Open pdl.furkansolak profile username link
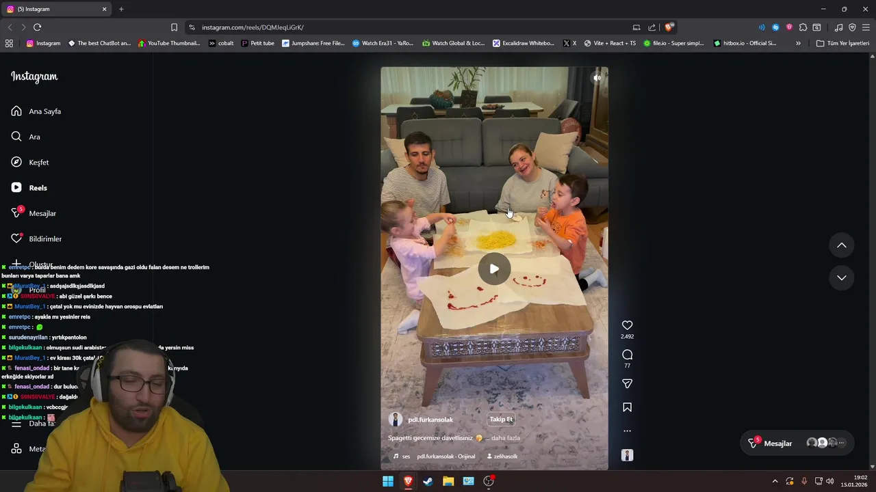Screen dimensions: 876x492 (430, 420)
